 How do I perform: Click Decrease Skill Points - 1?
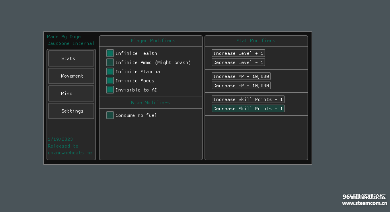click(x=248, y=109)
